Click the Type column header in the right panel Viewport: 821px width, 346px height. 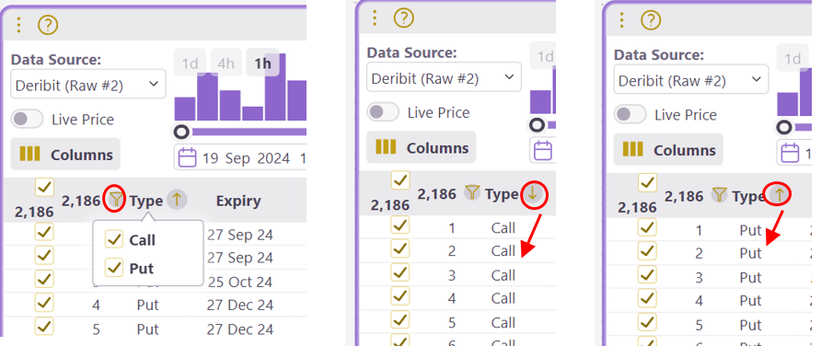pos(748,197)
